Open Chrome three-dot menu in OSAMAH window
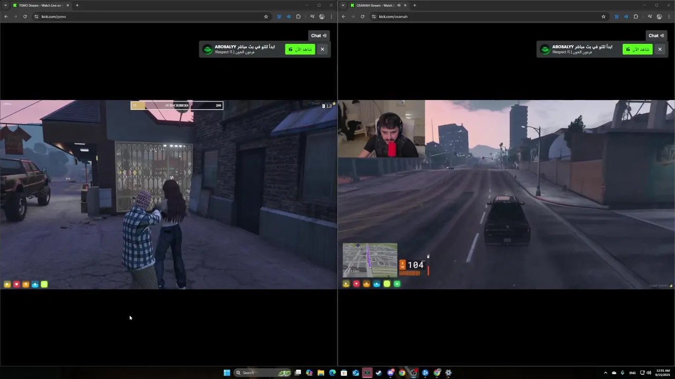This screenshot has width=675, height=379. 669,16
